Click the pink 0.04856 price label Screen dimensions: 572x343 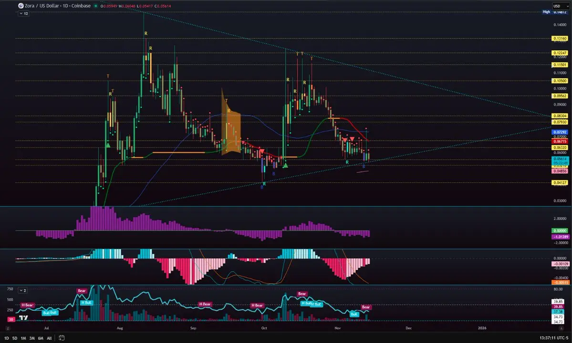coord(560,171)
